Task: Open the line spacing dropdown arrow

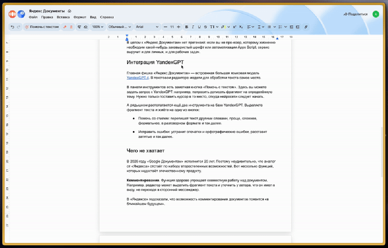Action: pos(263,27)
